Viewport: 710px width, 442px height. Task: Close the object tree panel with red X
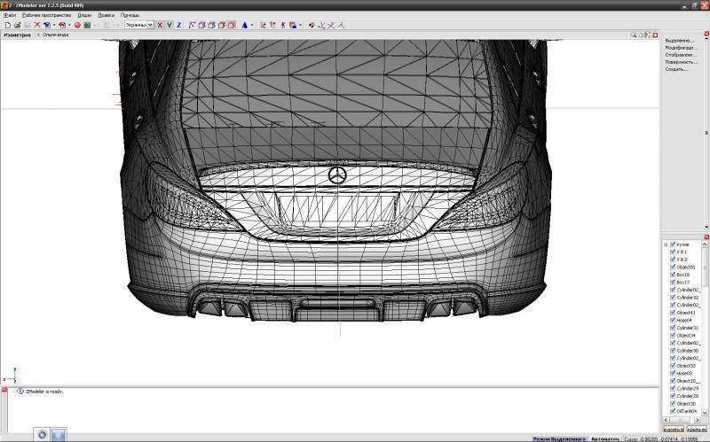click(x=706, y=237)
